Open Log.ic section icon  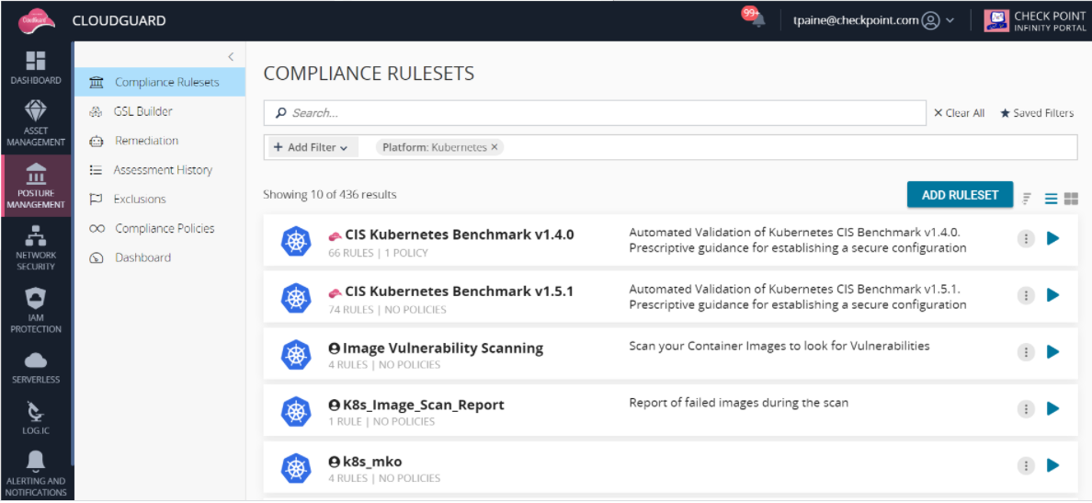[x=36, y=410]
